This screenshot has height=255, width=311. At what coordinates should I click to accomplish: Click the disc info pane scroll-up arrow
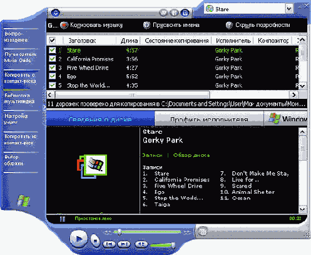click(x=302, y=132)
